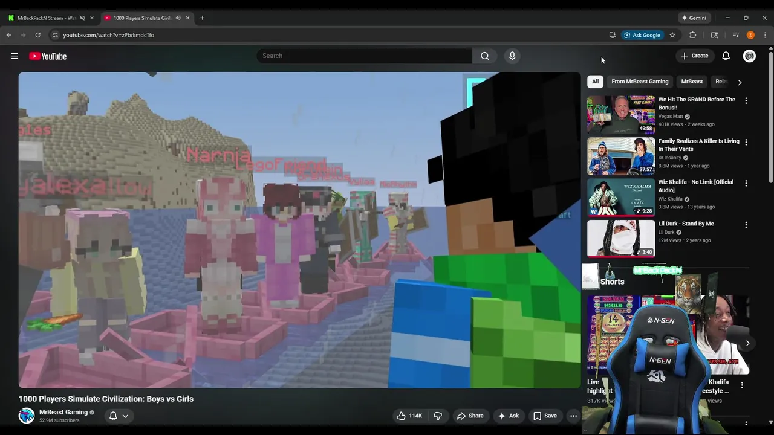The image size is (774, 435).
Task: Click Vegas Matt channel name
Action: pos(671,117)
